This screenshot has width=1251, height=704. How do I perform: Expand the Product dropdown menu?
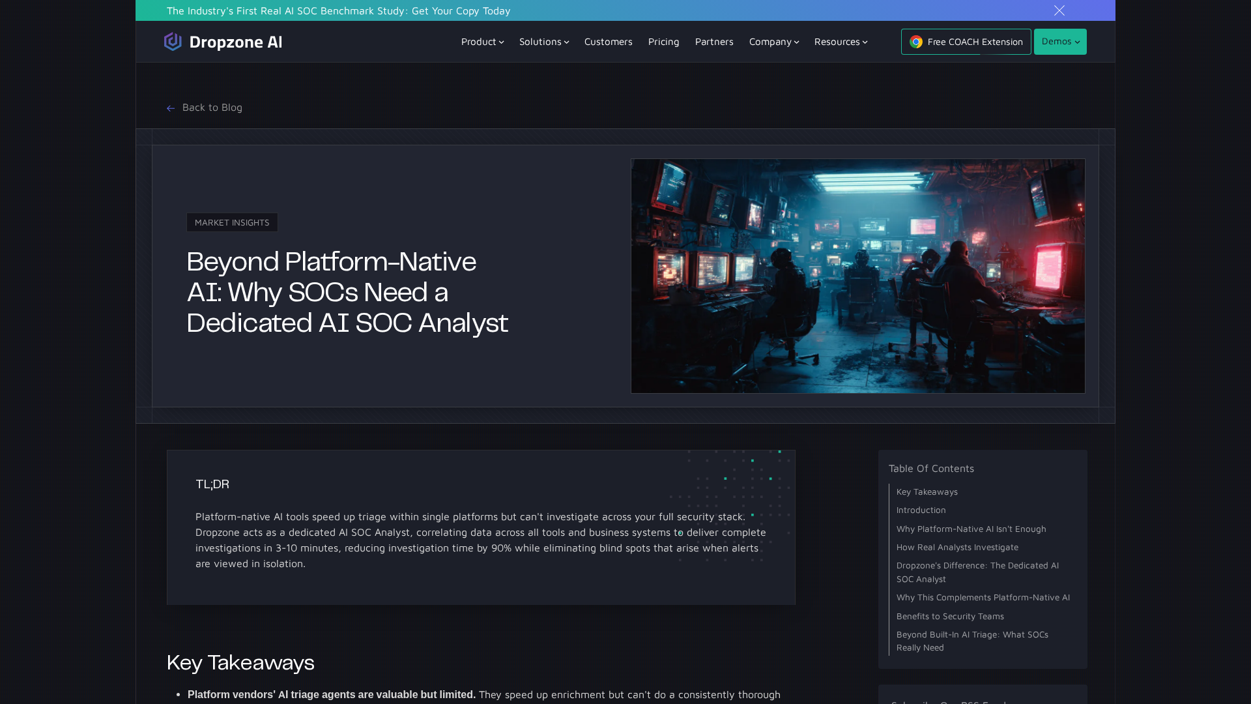pyautogui.click(x=482, y=42)
